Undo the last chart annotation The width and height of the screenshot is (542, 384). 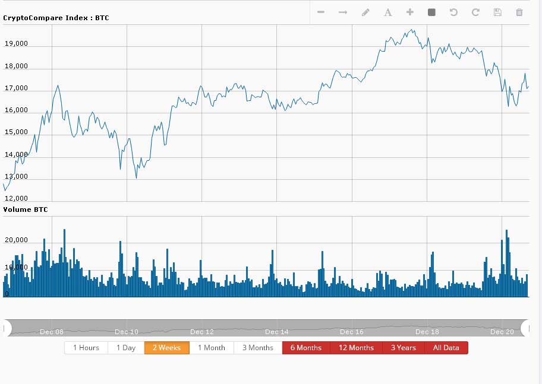(x=453, y=12)
